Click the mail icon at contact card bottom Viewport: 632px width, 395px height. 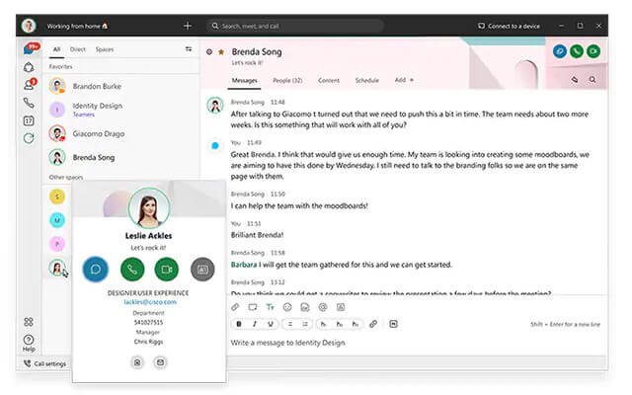160,362
